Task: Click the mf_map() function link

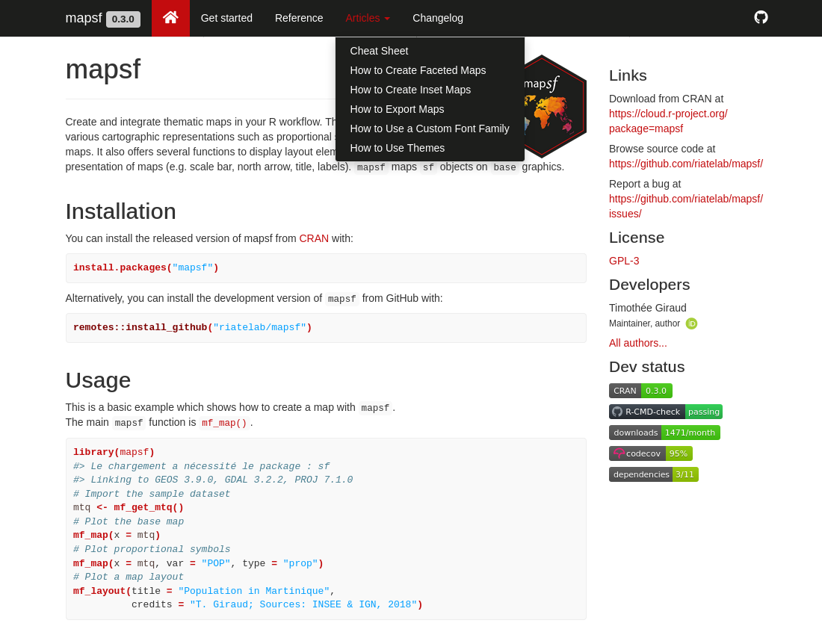Action: [224, 423]
